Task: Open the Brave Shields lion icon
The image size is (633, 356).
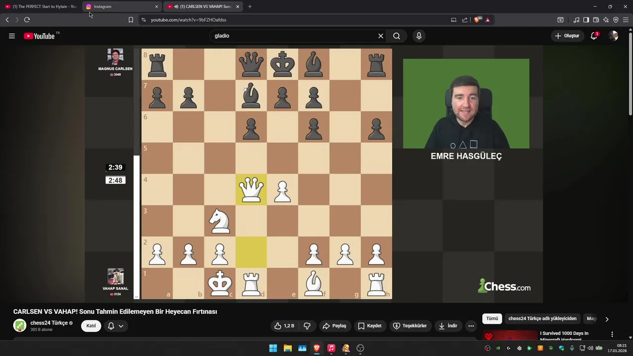Action: [477, 20]
